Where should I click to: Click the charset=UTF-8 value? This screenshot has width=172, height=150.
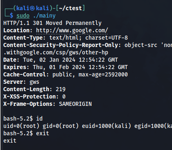coord(106,38)
